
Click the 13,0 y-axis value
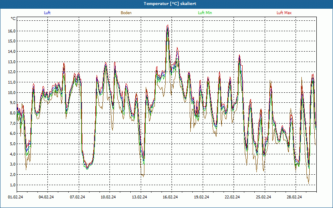pyautogui.click(x=12, y=62)
